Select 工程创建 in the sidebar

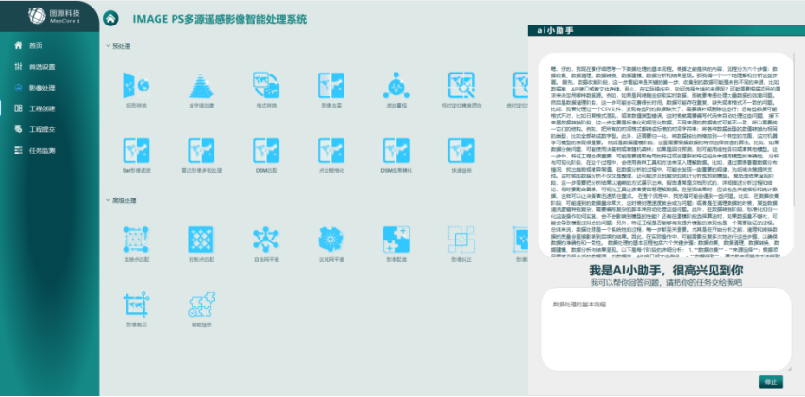[42, 108]
